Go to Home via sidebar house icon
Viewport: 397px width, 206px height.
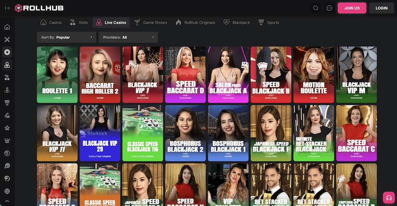click(x=7, y=27)
